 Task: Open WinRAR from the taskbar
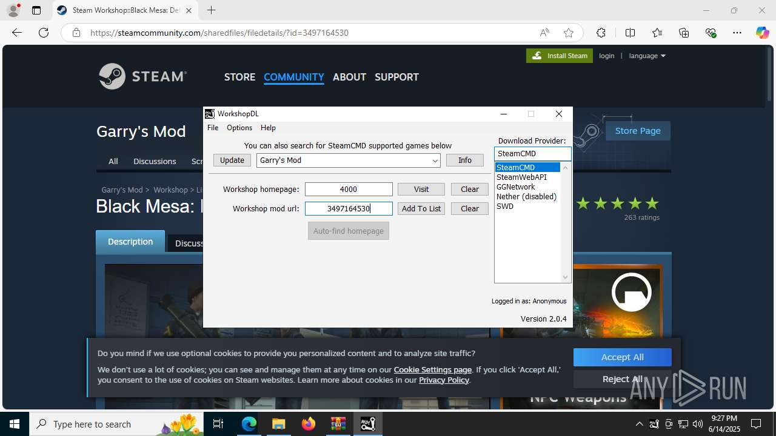pyautogui.click(x=338, y=424)
